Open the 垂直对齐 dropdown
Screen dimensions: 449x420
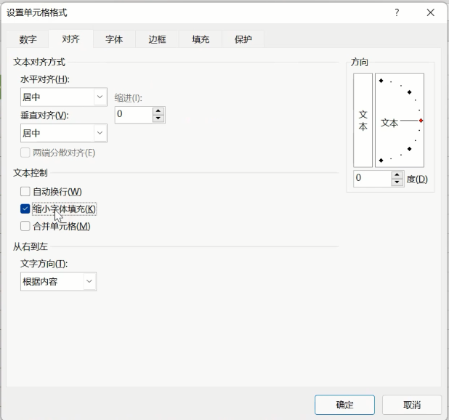[64, 133]
